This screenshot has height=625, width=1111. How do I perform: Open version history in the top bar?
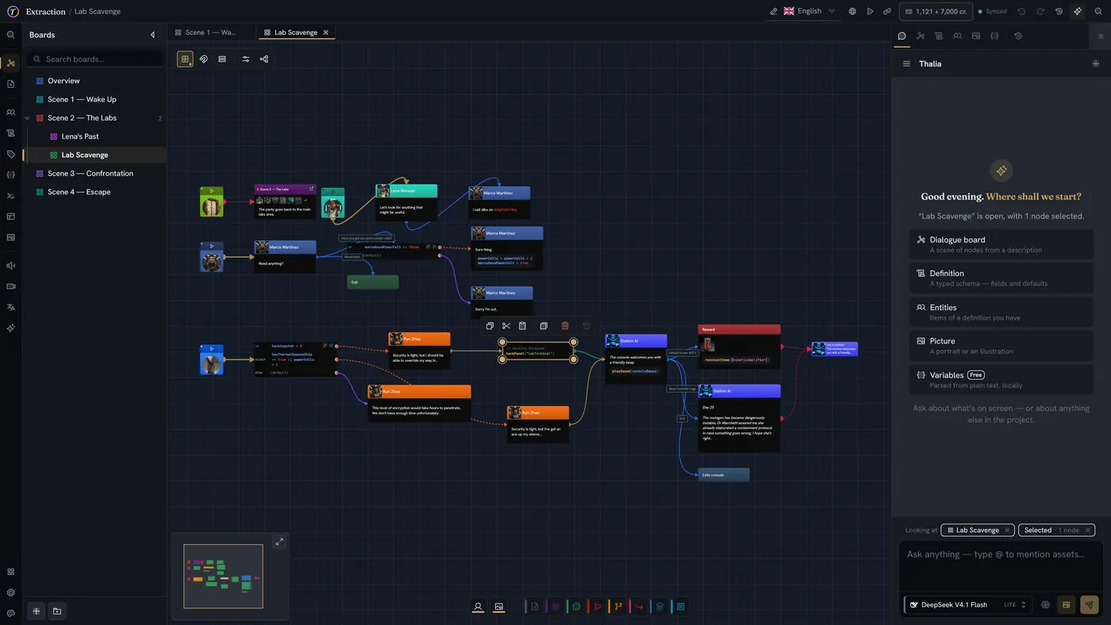point(1059,11)
